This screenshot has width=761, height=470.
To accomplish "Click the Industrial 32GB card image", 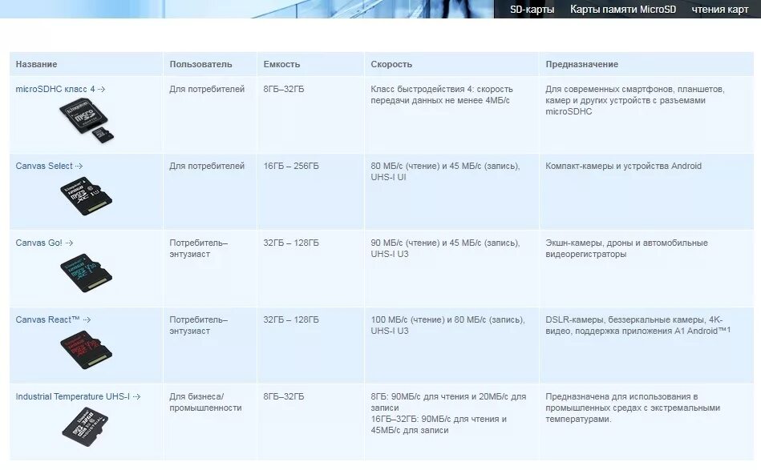I will click(x=85, y=427).
